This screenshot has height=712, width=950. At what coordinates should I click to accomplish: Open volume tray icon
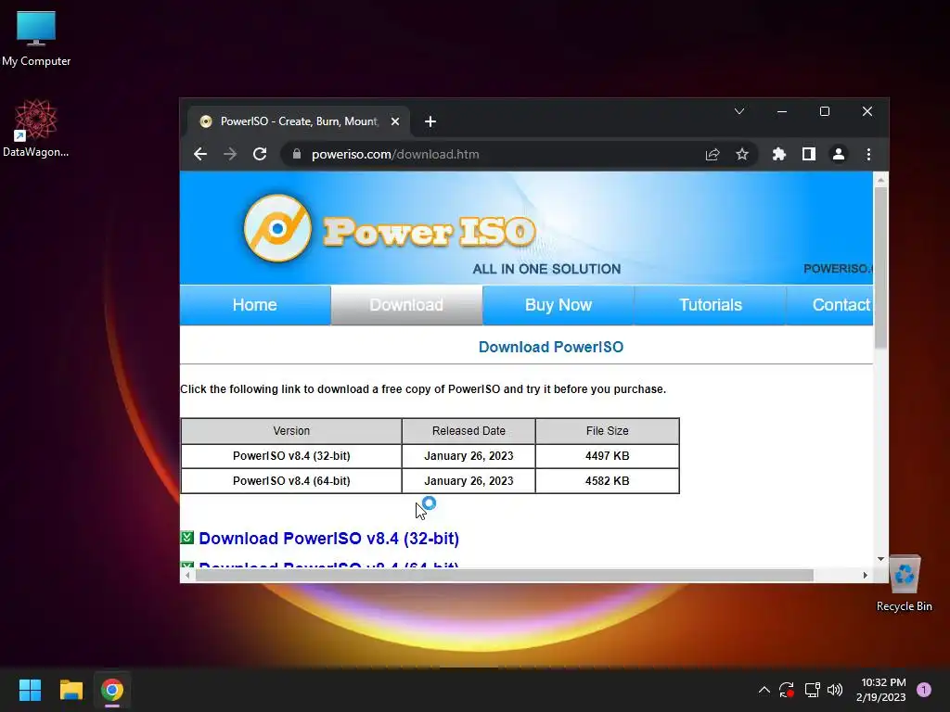pos(835,690)
